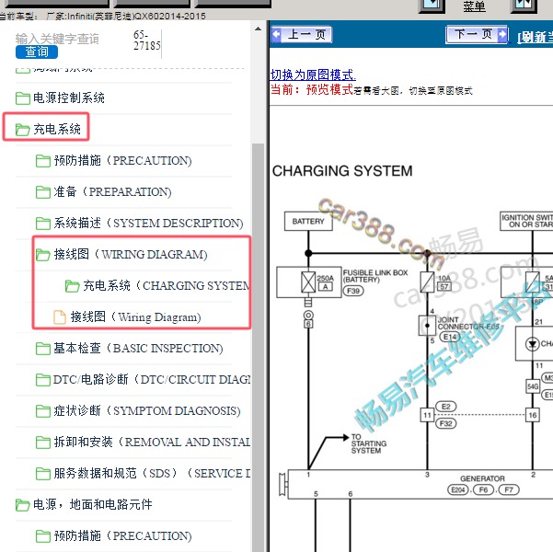Expand 电源，地面和电路元件 folder
Viewport: 553px width, 552px height.
click(92, 504)
